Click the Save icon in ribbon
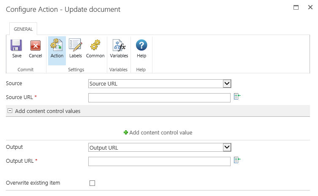The height and width of the screenshot is (196, 318). pos(16,46)
